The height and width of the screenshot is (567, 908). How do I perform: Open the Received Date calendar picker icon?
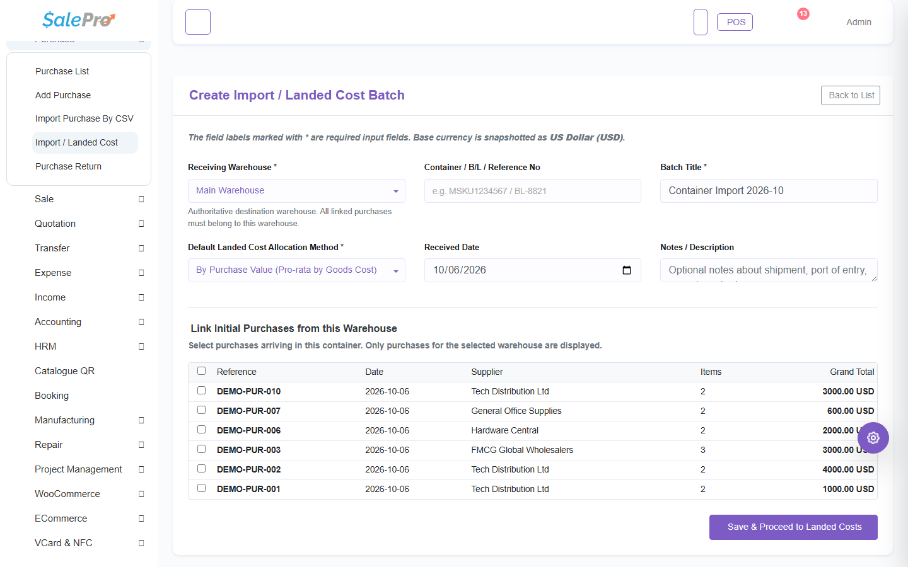(627, 270)
